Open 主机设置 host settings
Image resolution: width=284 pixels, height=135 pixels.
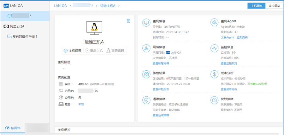coord(73,51)
